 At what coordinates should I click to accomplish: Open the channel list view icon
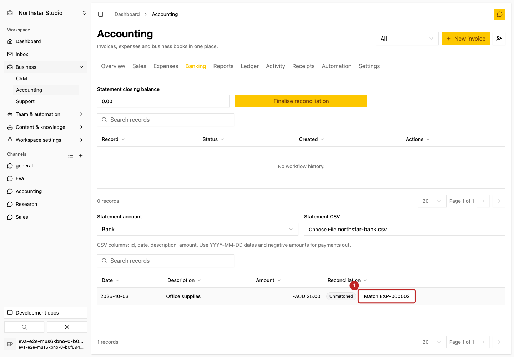point(71,156)
